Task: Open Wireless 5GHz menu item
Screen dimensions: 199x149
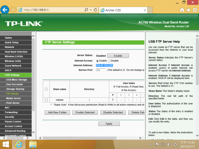Action: tap(16, 61)
